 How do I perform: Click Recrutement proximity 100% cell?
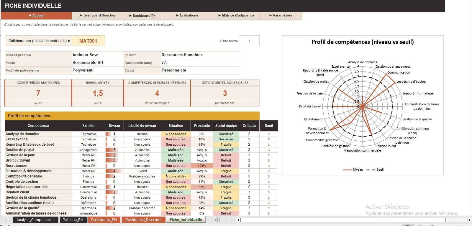202,166
